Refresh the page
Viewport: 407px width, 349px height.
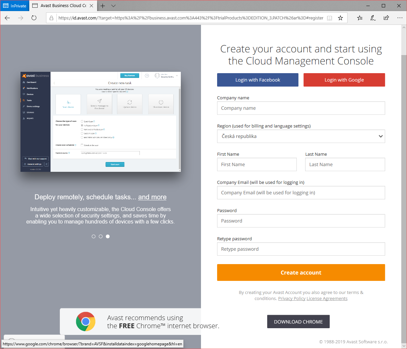tap(34, 18)
